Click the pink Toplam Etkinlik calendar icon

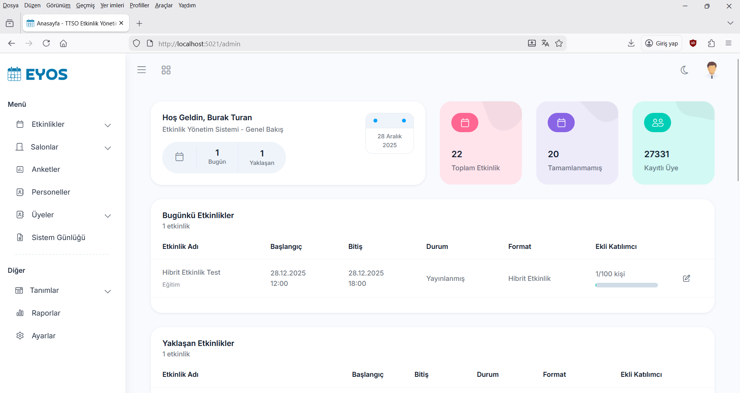pyautogui.click(x=464, y=123)
